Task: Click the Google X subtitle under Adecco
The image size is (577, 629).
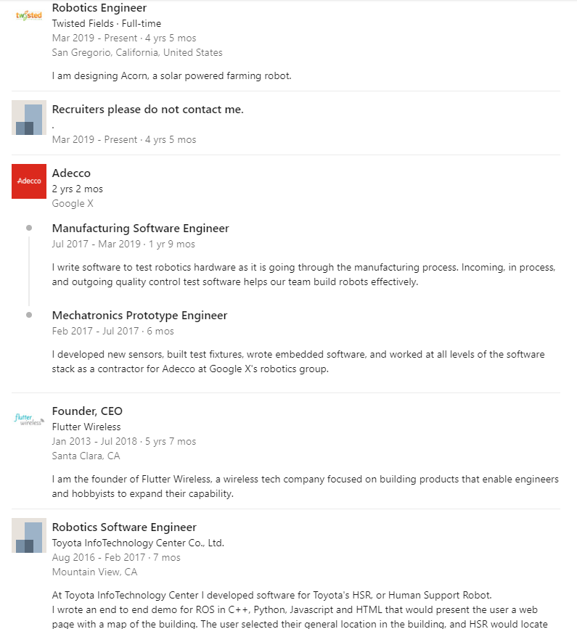Action: (73, 203)
